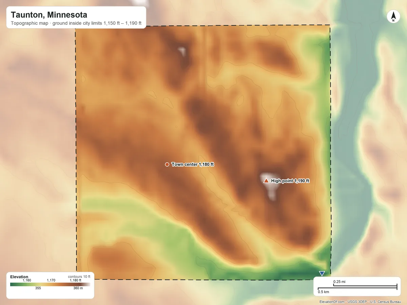Click the elevation color gradient bar

point(50,285)
